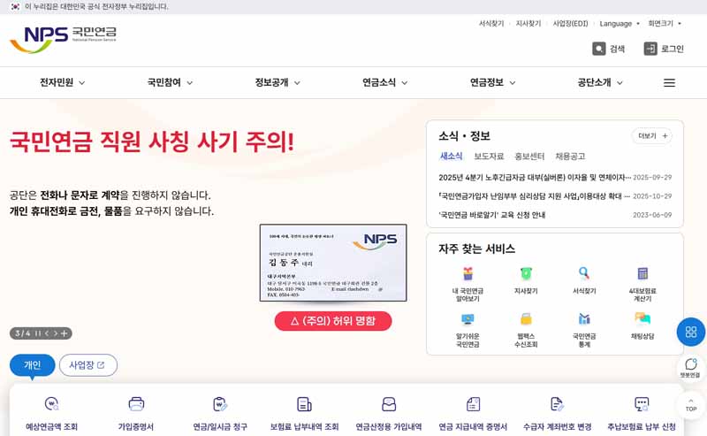Image resolution: width=707 pixels, height=436 pixels.
Task: Switch to the 보도자료 tab
Action: point(489,157)
